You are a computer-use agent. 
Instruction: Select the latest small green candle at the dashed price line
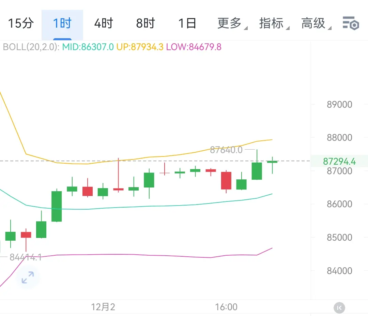pos(272,162)
